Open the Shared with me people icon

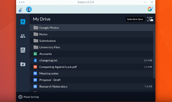pyautogui.click(x=23, y=36)
